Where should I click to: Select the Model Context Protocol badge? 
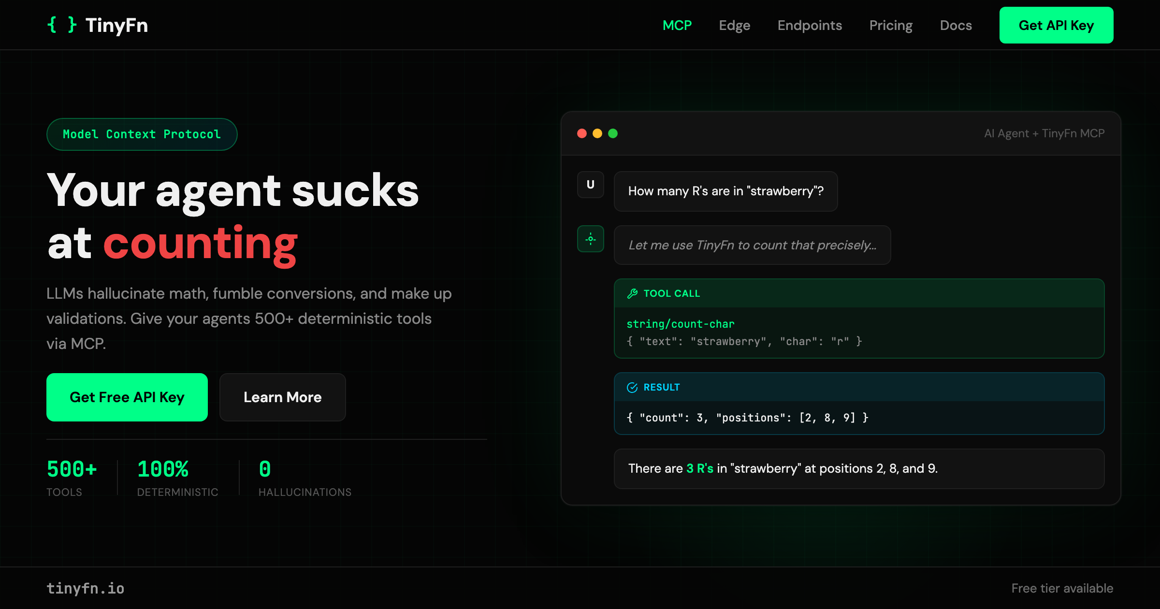(x=142, y=134)
